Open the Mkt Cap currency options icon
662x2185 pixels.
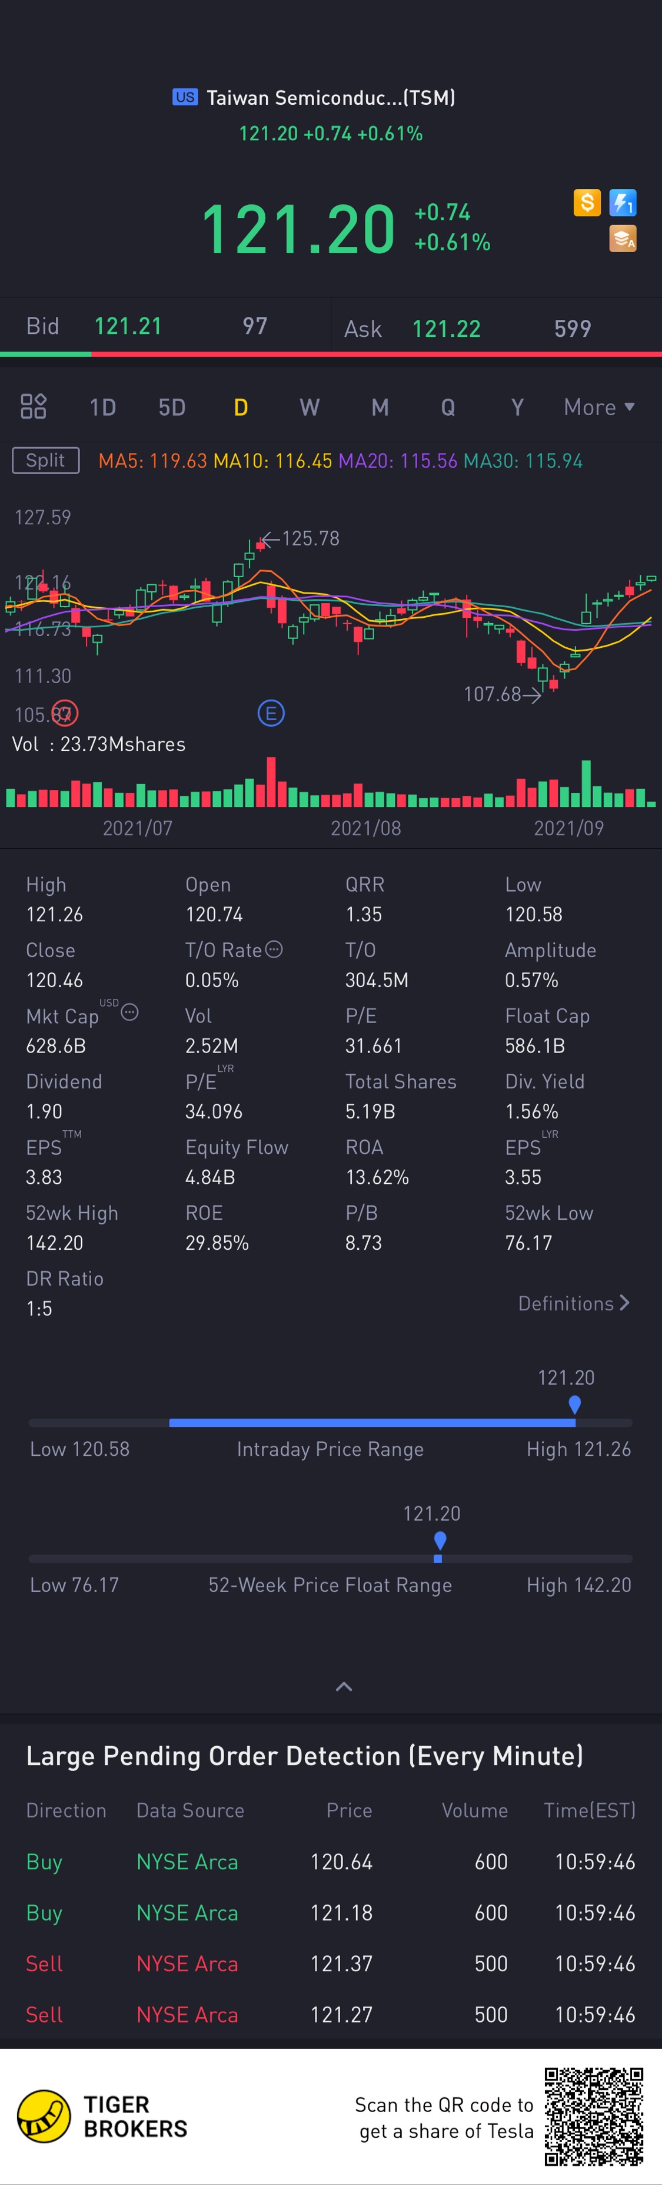click(x=129, y=1012)
